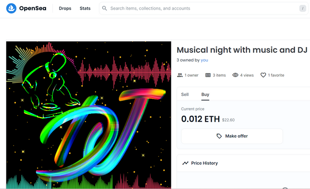Select the "0.012 ETH" price text
Viewport: 310px width, 189px height.
point(200,119)
